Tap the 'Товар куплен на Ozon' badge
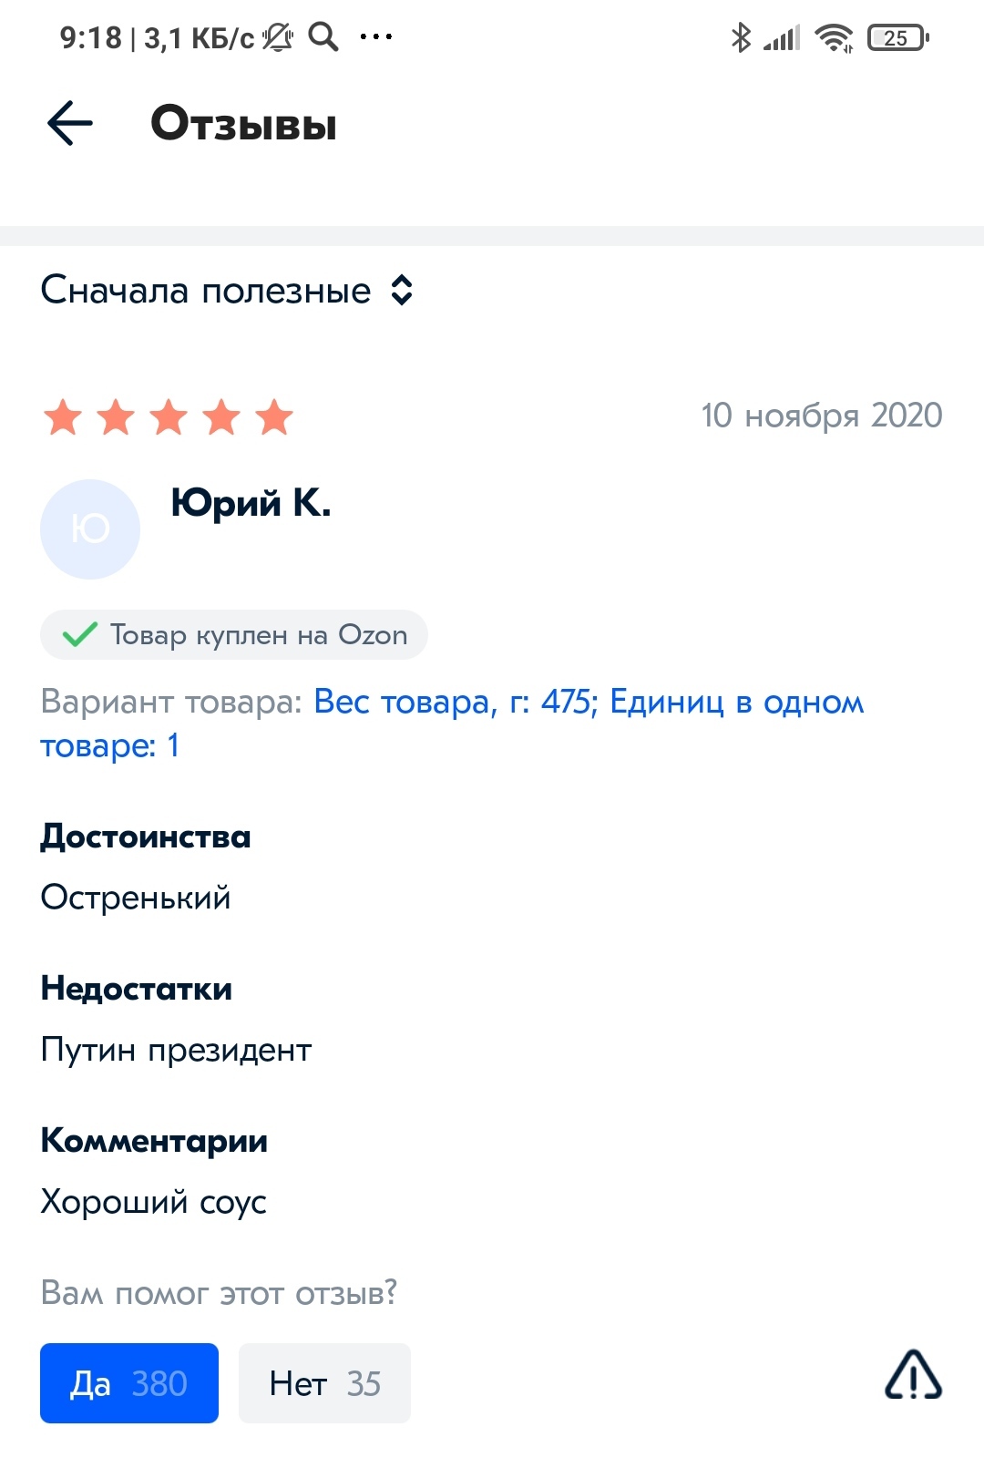The height and width of the screenshot is (1468, 984). [x=234, y=634]
